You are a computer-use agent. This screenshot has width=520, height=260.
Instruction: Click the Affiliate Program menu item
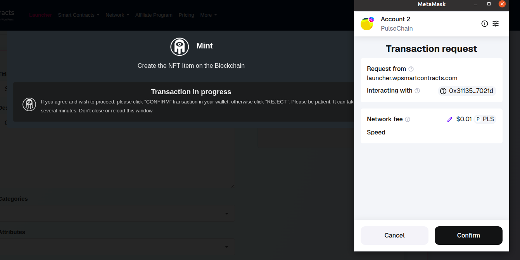pos(154,15)
